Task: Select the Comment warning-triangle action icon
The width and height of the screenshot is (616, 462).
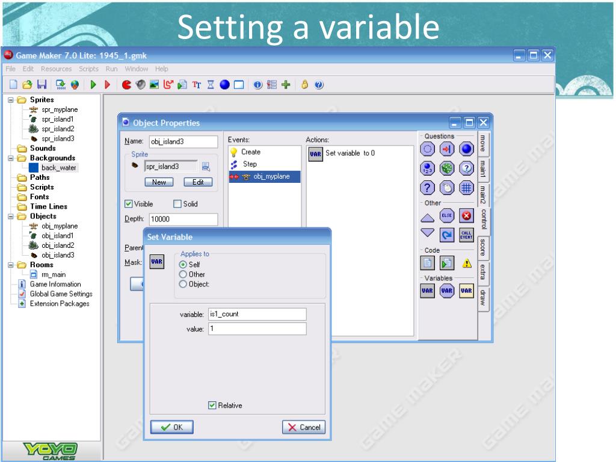Action: coord(466,263)
